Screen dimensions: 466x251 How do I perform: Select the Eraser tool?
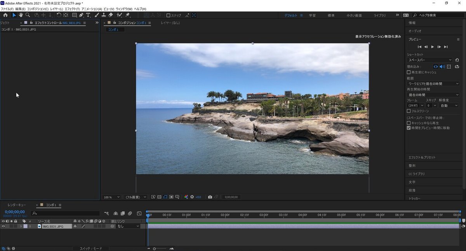[x=111, y=15]
